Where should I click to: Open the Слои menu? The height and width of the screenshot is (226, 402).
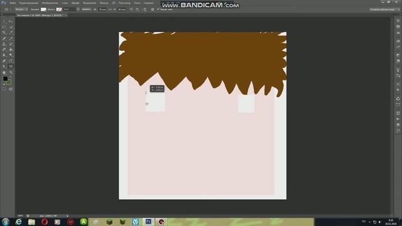tap(65, 3)
